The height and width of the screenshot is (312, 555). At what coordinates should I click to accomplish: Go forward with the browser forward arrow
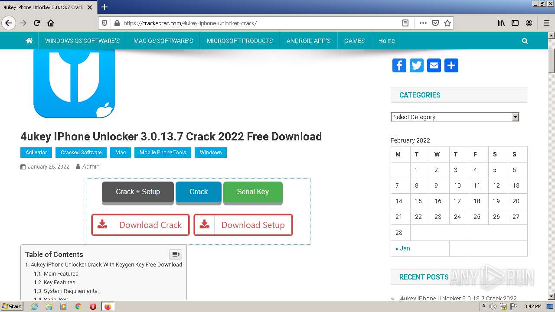pos(23,23)
